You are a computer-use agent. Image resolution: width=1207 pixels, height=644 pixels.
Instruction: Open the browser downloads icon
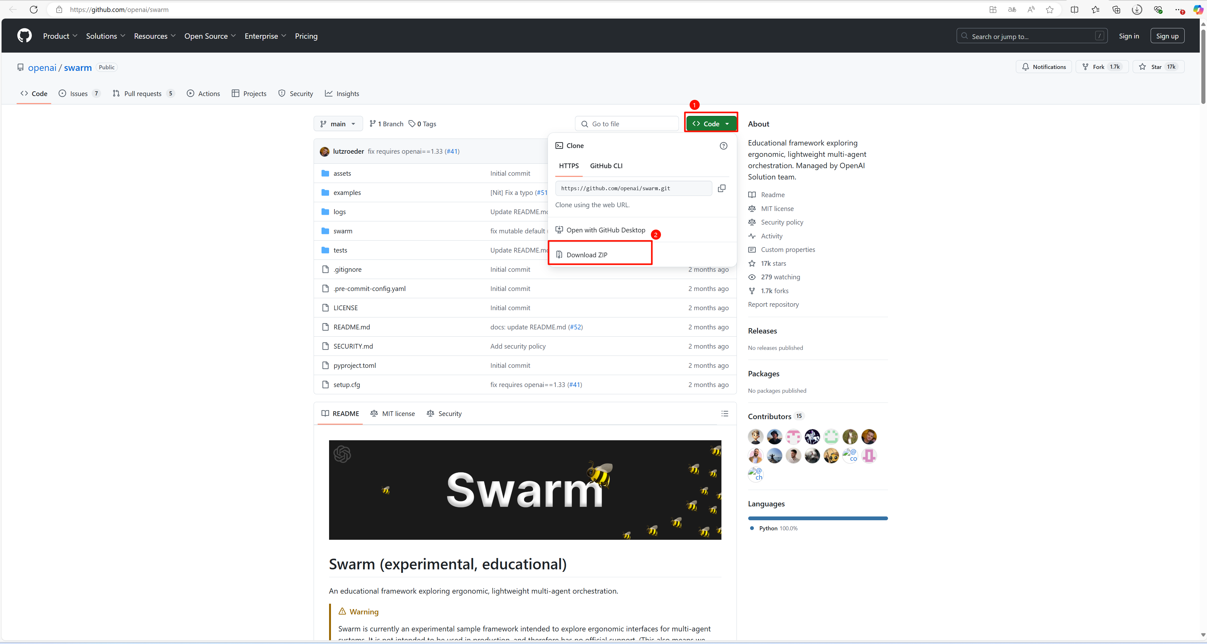click(x=1137, y=9)
